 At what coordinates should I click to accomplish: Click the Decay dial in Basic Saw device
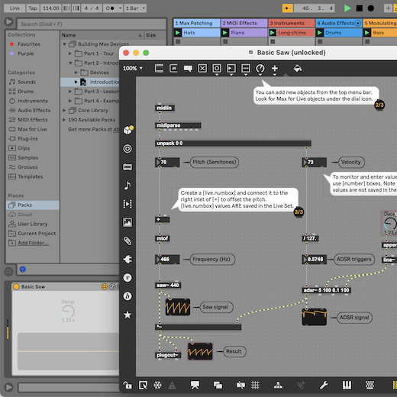[x=68, y=311]
